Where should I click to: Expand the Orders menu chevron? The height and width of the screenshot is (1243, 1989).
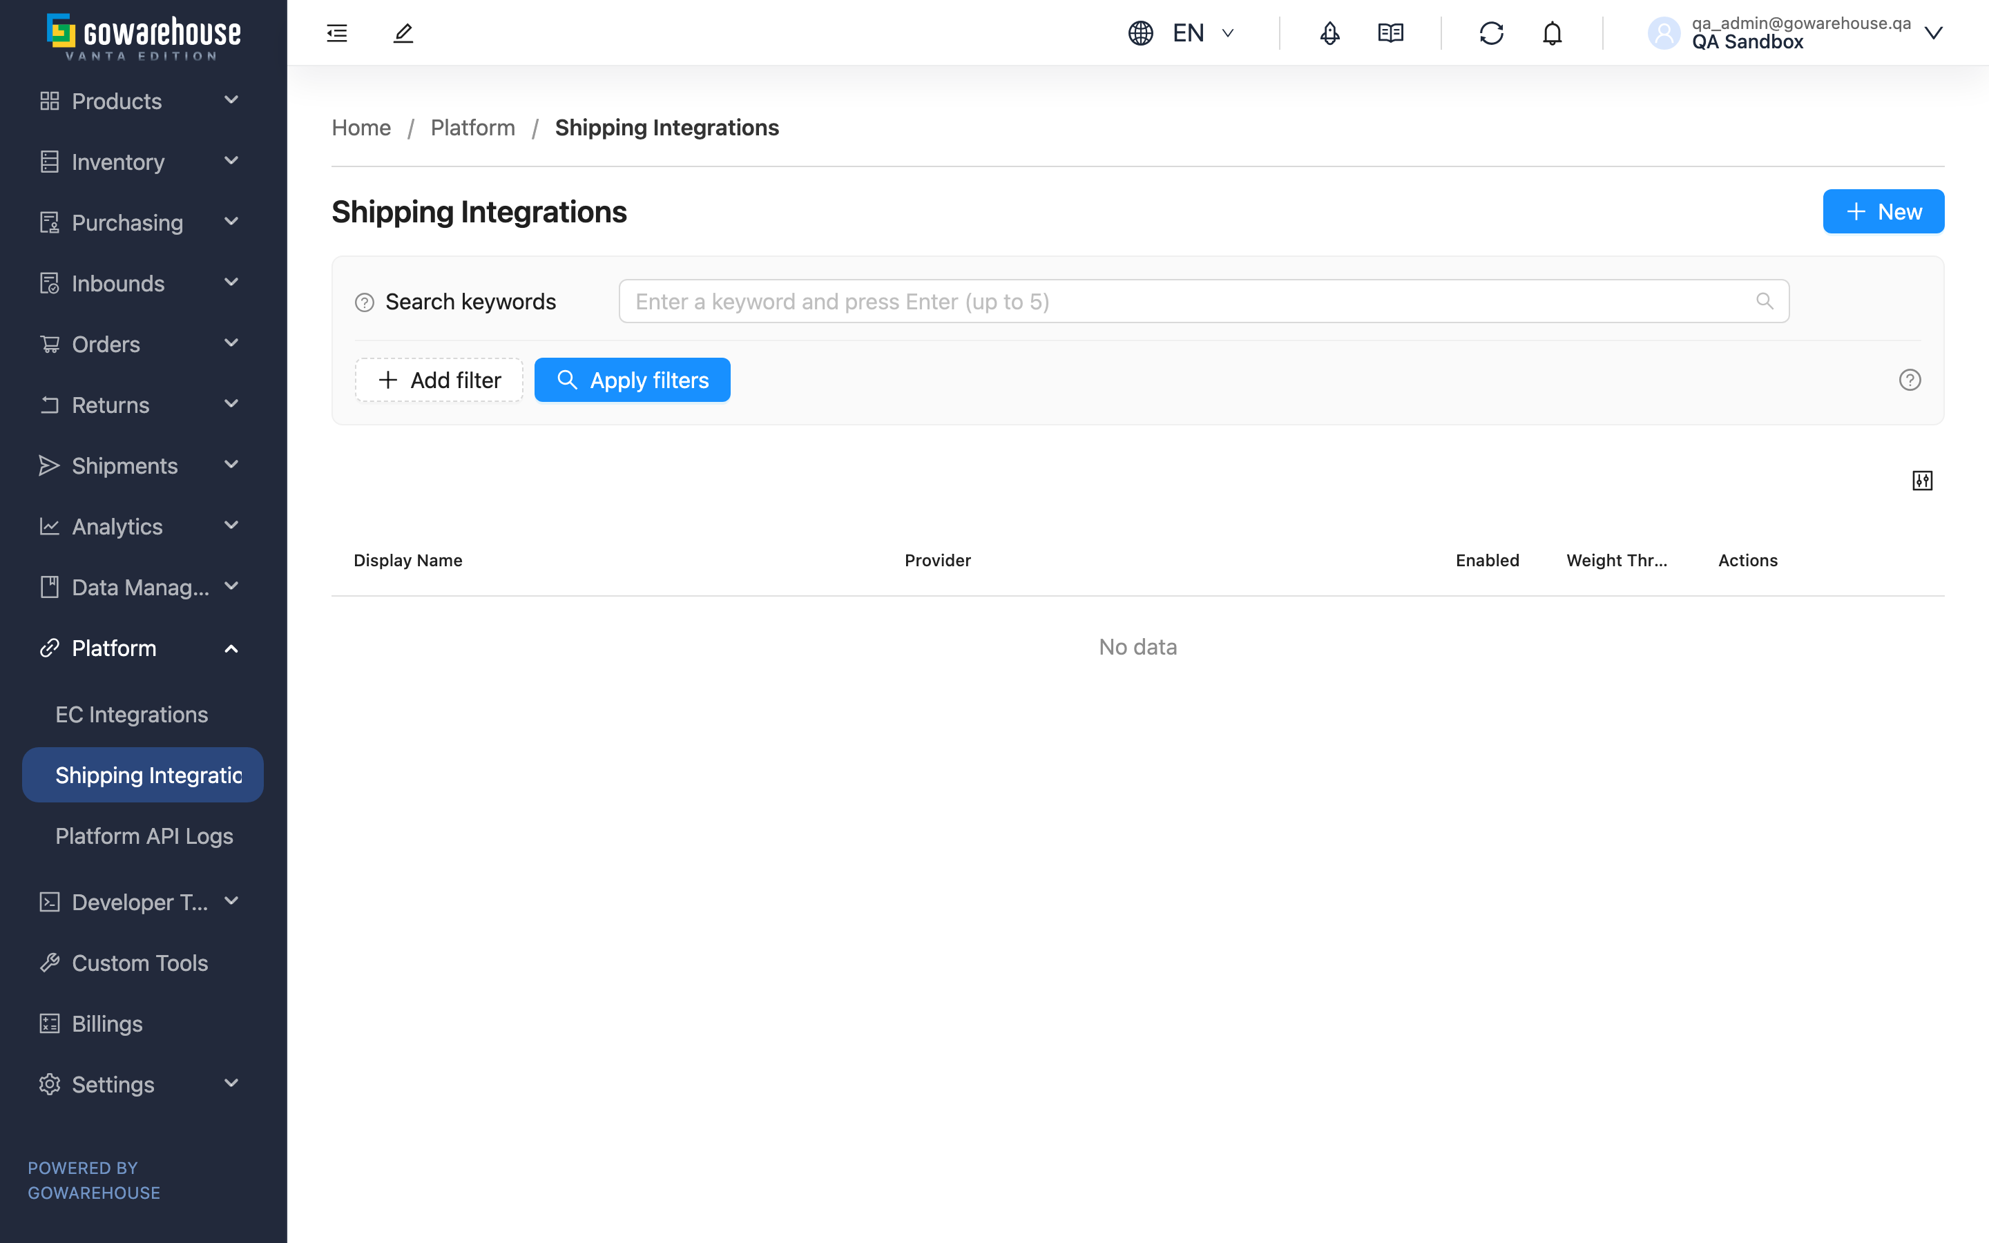click(231, 344)
